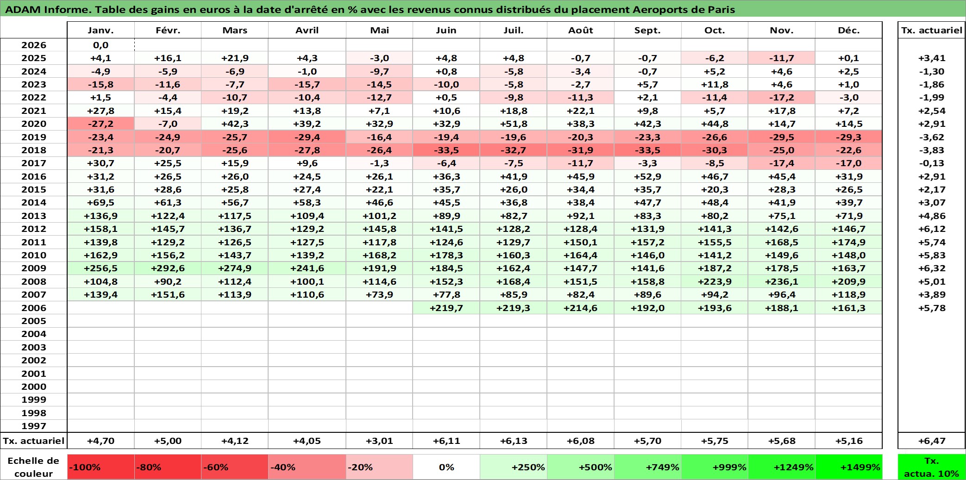Click the -17,2 cell in row 2022
The image size is (966, 480).
click(x=781, y=97)
